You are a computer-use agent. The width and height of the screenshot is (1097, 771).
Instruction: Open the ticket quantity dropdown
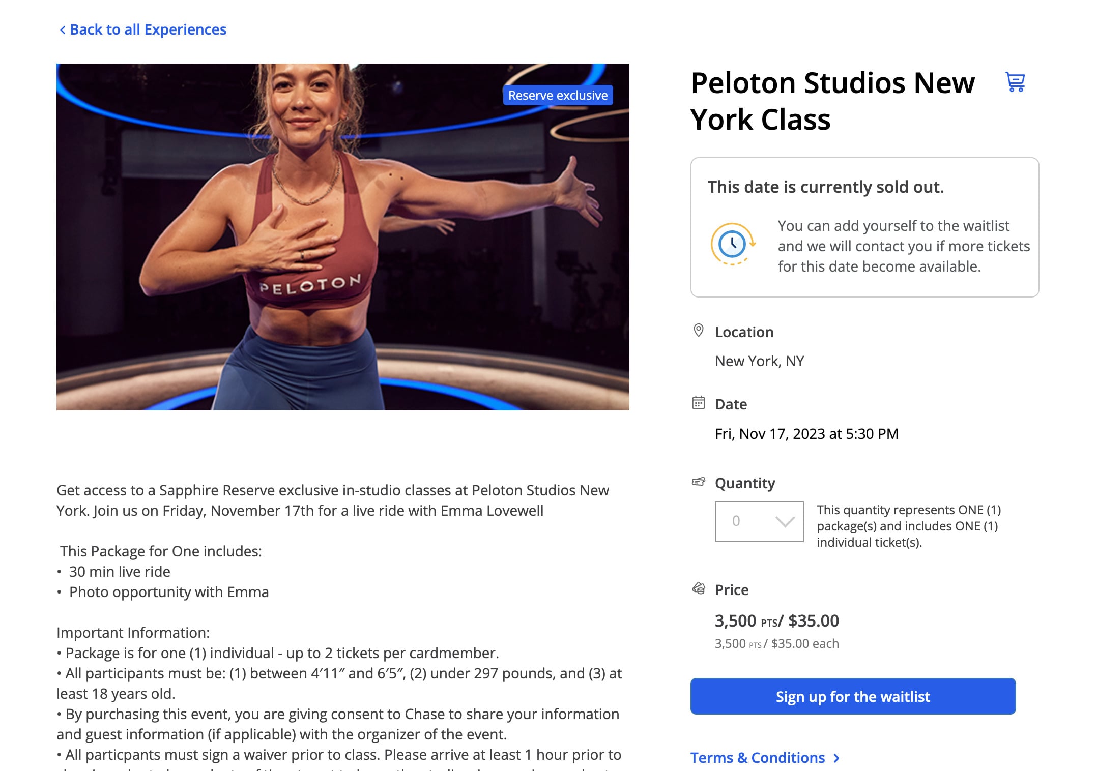[x=758, y=521]
